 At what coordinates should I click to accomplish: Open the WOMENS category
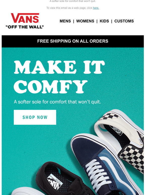coord(85,21)
